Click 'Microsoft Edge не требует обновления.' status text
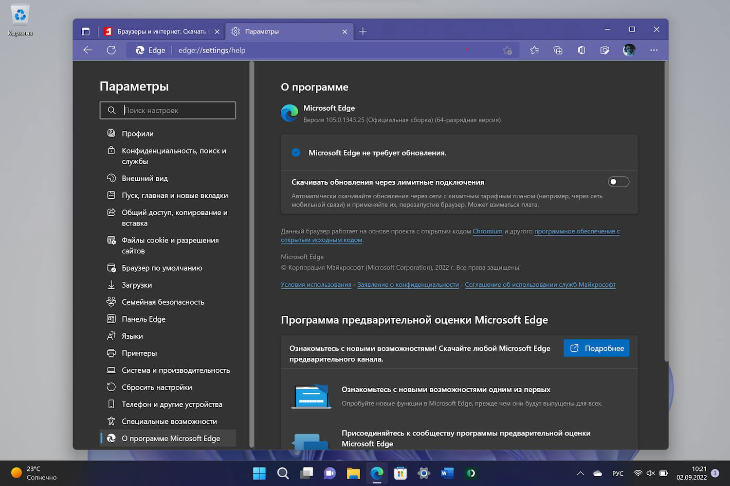Screen dimensions: 730x486 [377, 153]
